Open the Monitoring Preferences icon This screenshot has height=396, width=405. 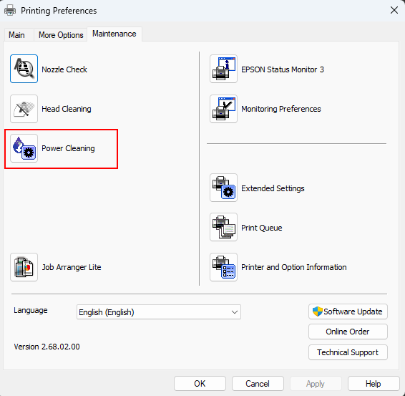(x=224, y=109)
